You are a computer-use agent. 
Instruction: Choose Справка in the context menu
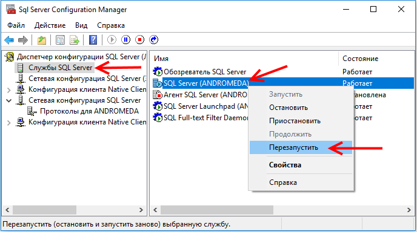point(301,182)
